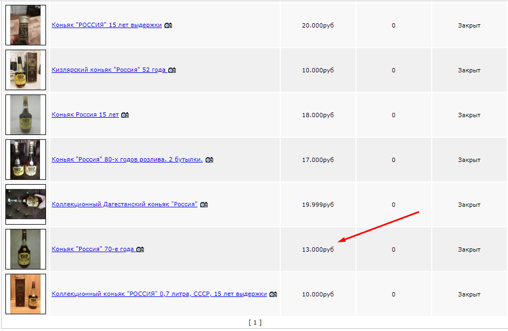Click camera icon beside Дагестанский коньяк listing

click(x=204, y=205)
